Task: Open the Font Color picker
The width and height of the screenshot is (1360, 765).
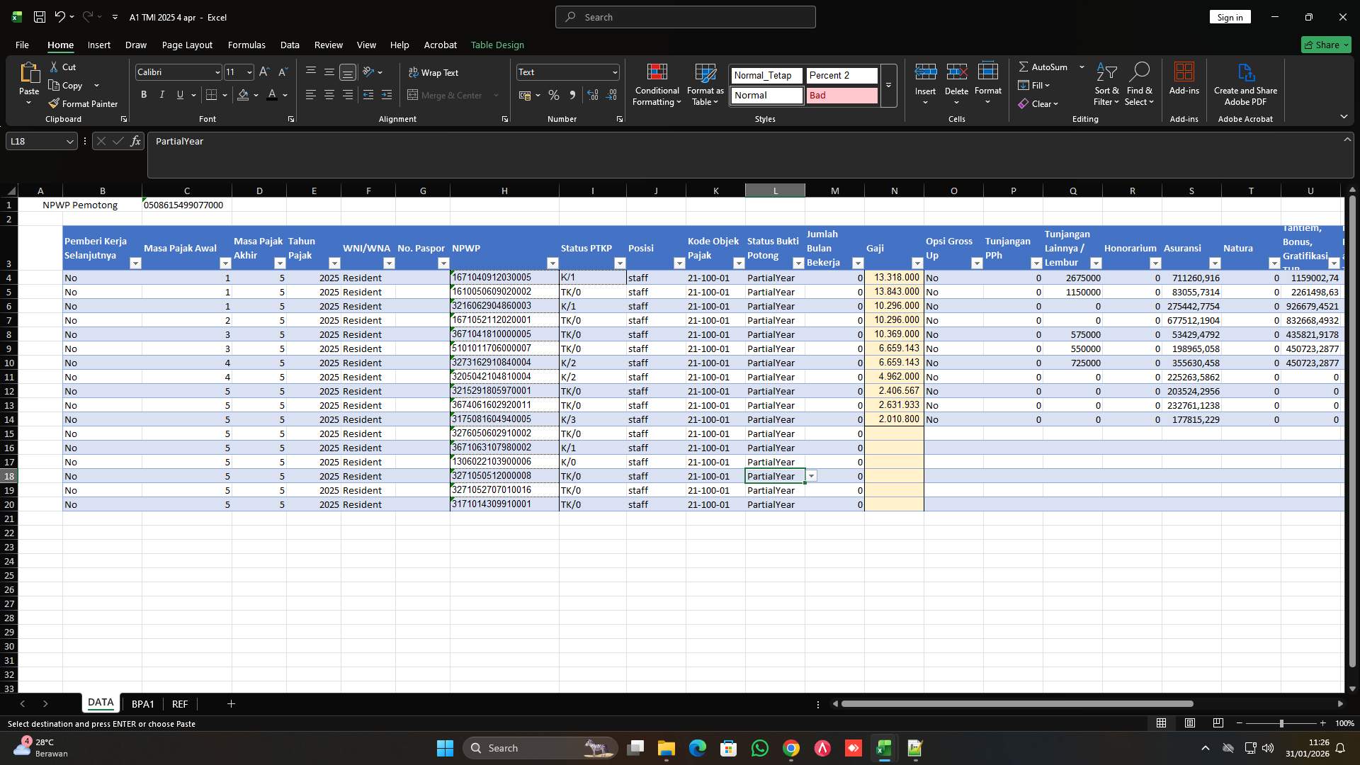Action: (x=283, y=95)
